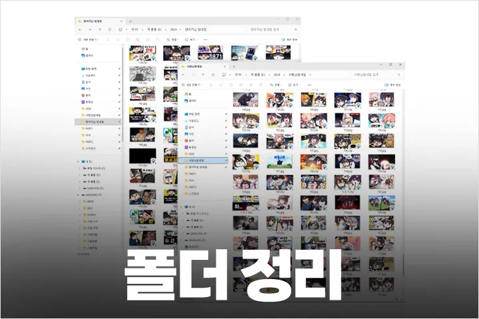Image resolution: width=479 pixels, height=319 pixels.
Task: Open 보기 view dropdown in front window
Action: coord(294,85)
